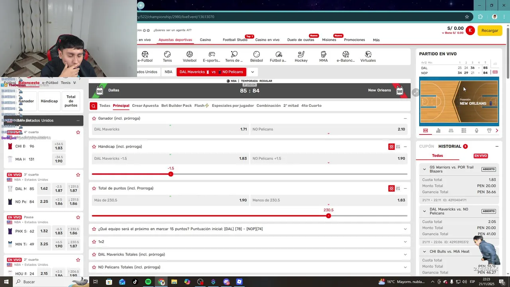Viewport: 510px width, 287px height.
Task: Open File Explorer from the taskbar
Action: (174, 282)
